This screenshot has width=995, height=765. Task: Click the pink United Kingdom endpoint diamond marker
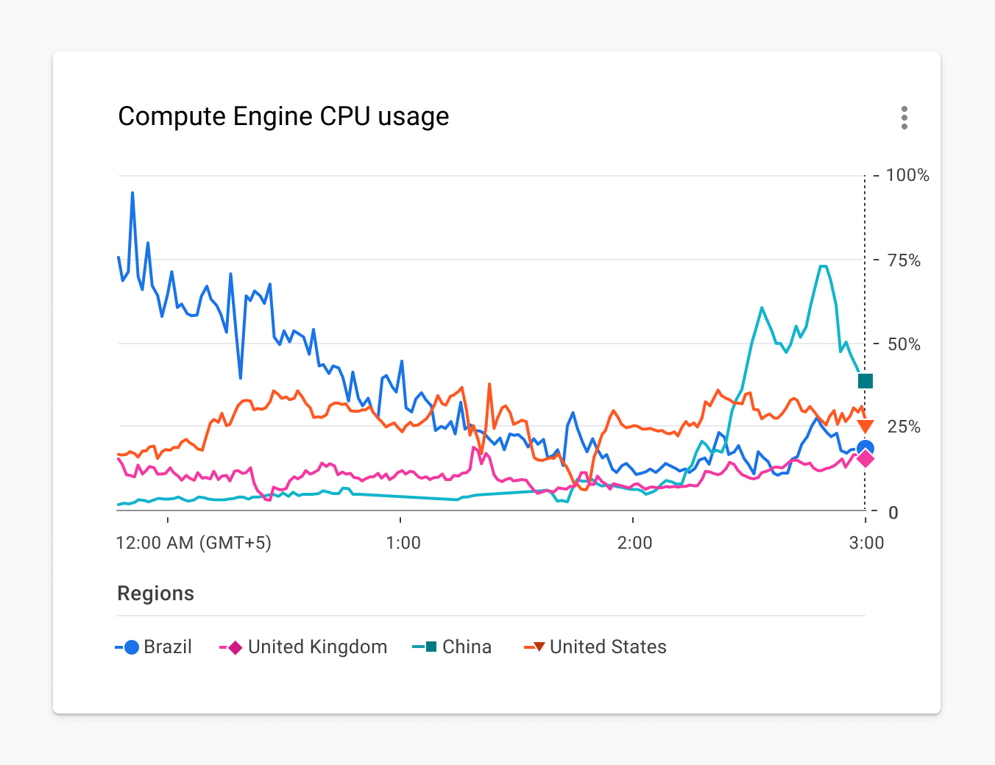[x=865, y=458]
